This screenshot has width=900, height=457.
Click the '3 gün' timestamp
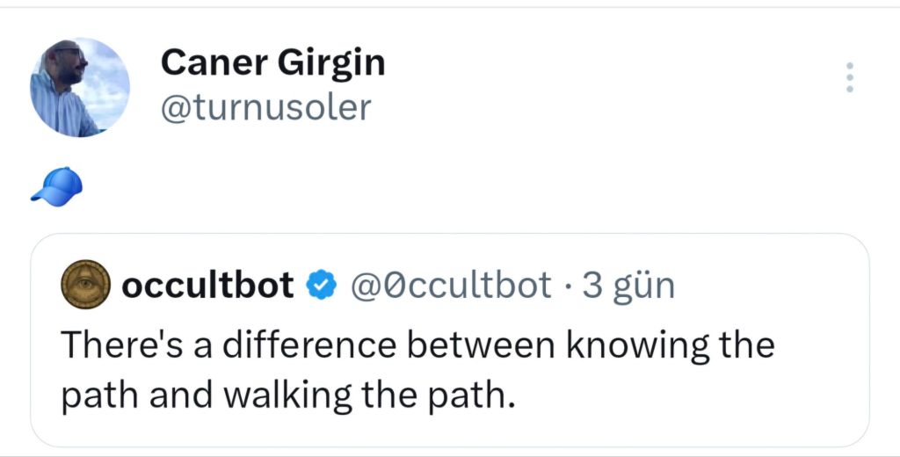pyautogui.click(x=628, y=285)
